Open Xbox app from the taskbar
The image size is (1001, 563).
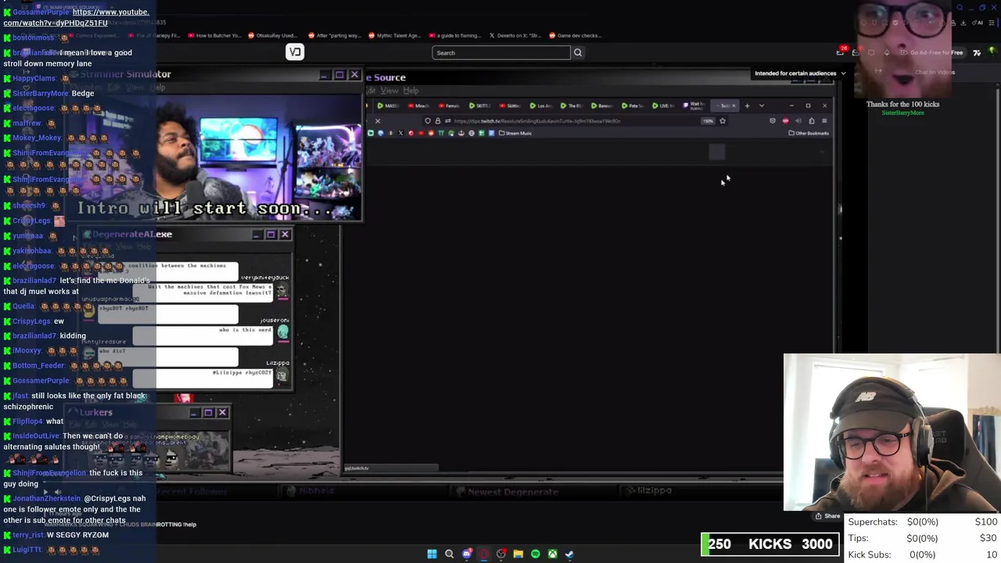(x=552, y=554)
